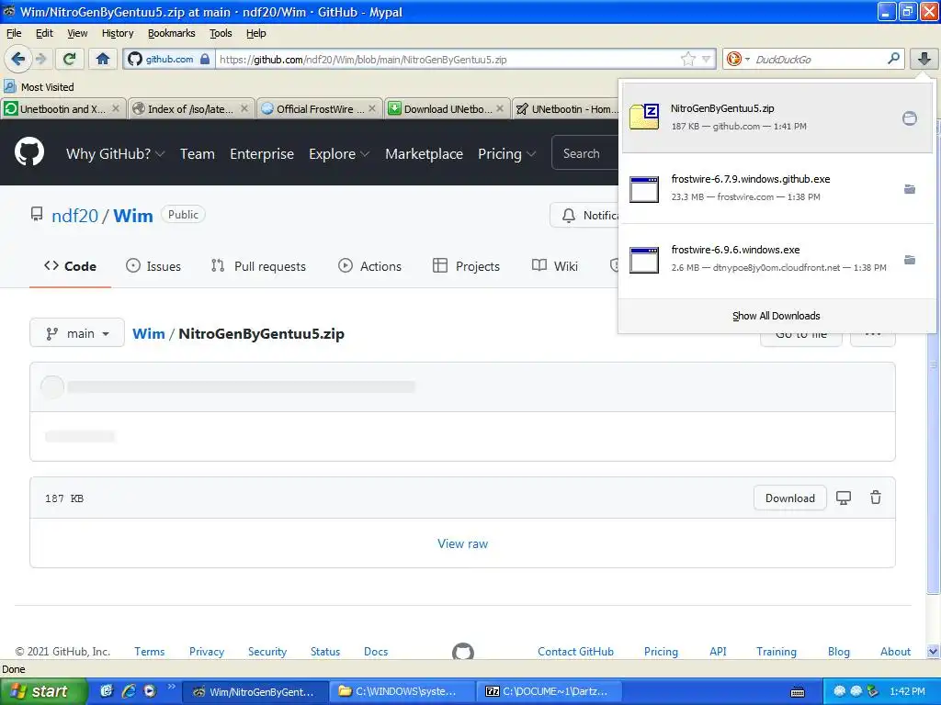Open the home page via the house icon

pyautogui.click(x=103, y=59)
